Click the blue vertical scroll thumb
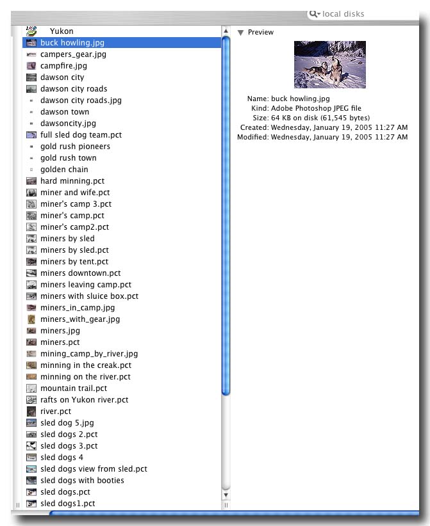 point(226,216)
